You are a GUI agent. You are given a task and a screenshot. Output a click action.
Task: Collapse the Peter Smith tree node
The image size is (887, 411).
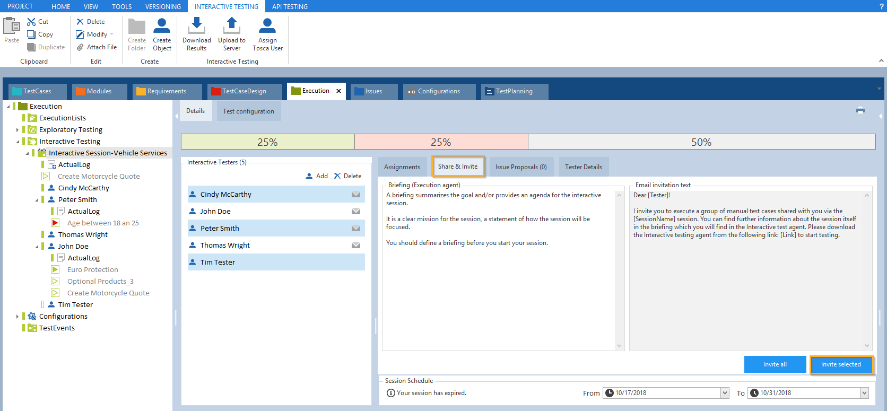(37, 200)
